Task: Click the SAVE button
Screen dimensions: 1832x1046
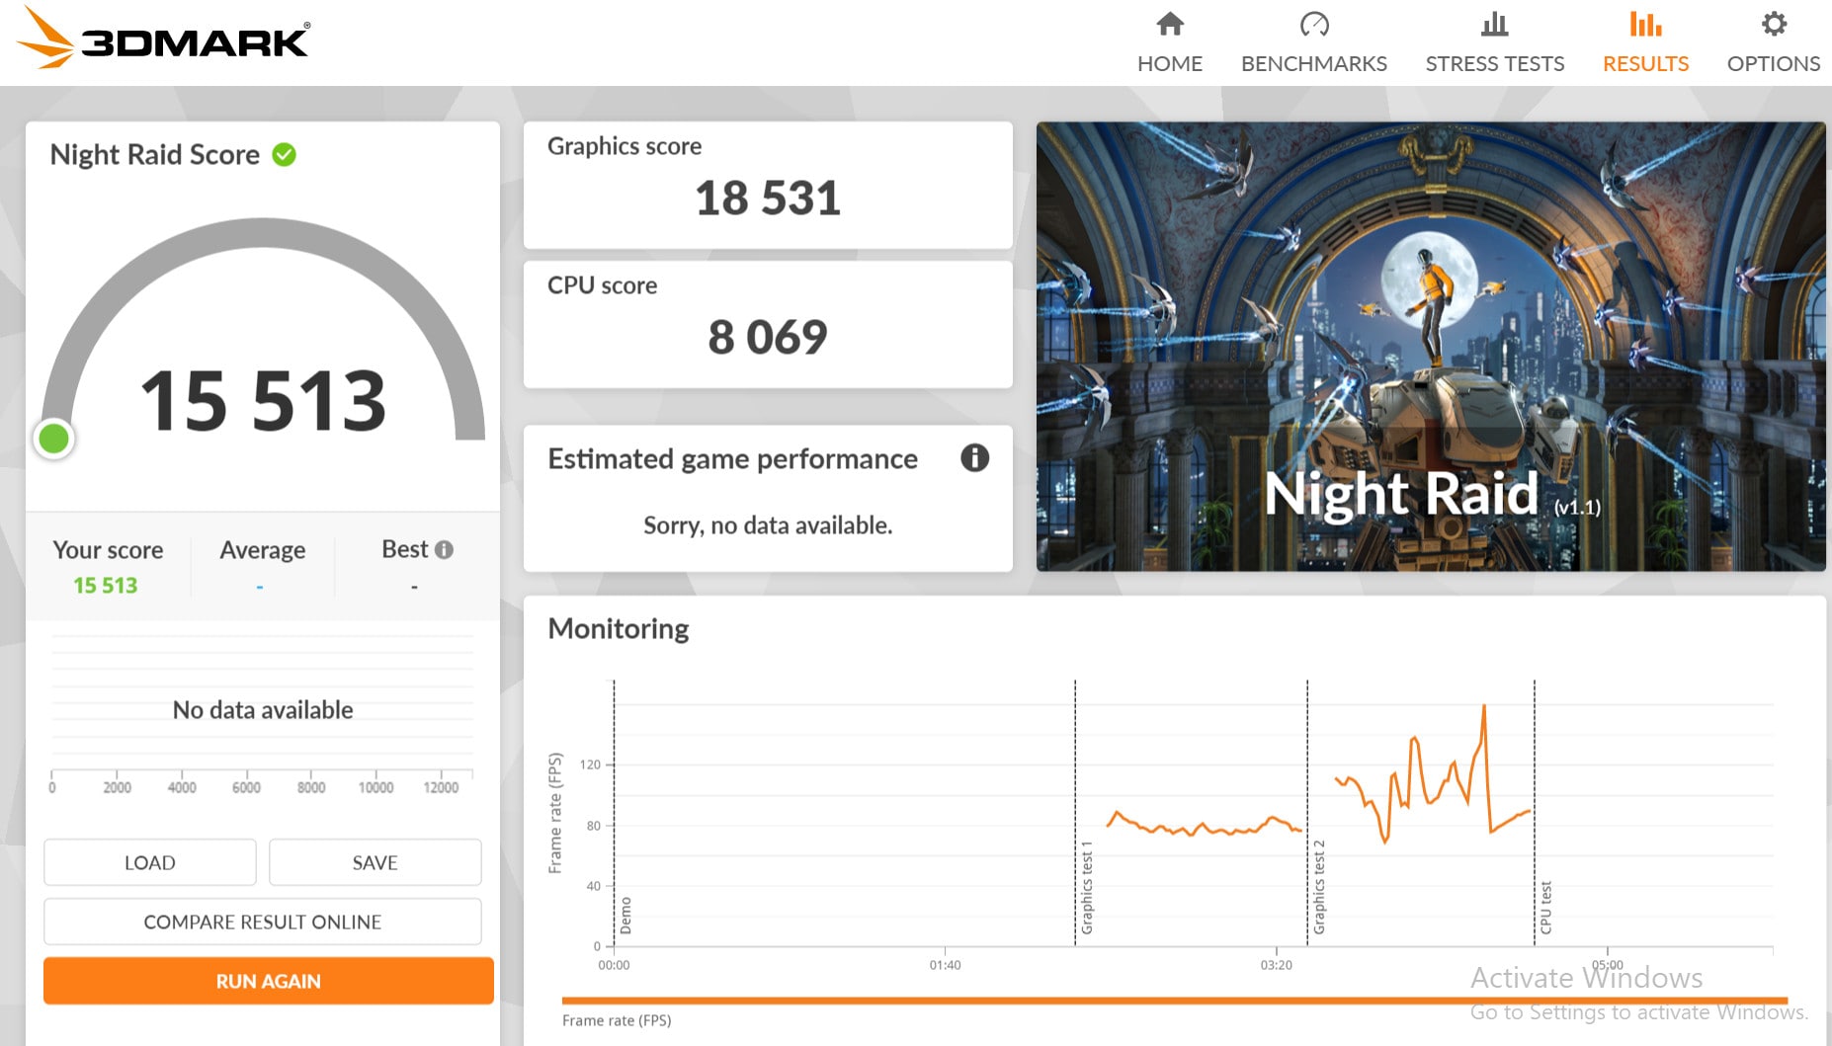Action: pyautogui.click(x=375, y=862)
